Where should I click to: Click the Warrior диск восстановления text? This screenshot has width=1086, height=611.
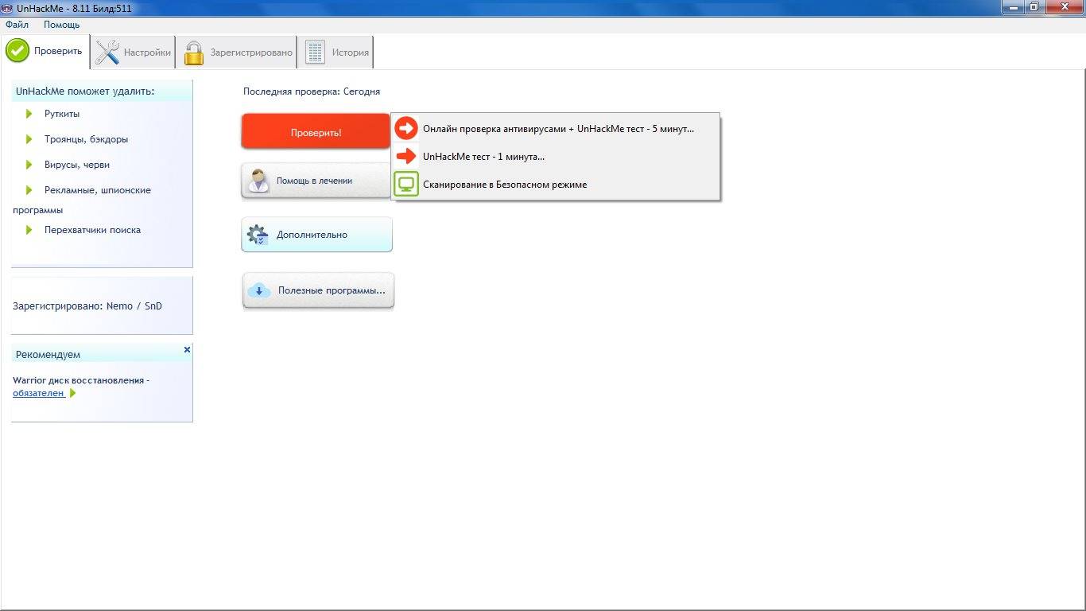[x=81, y=380]
